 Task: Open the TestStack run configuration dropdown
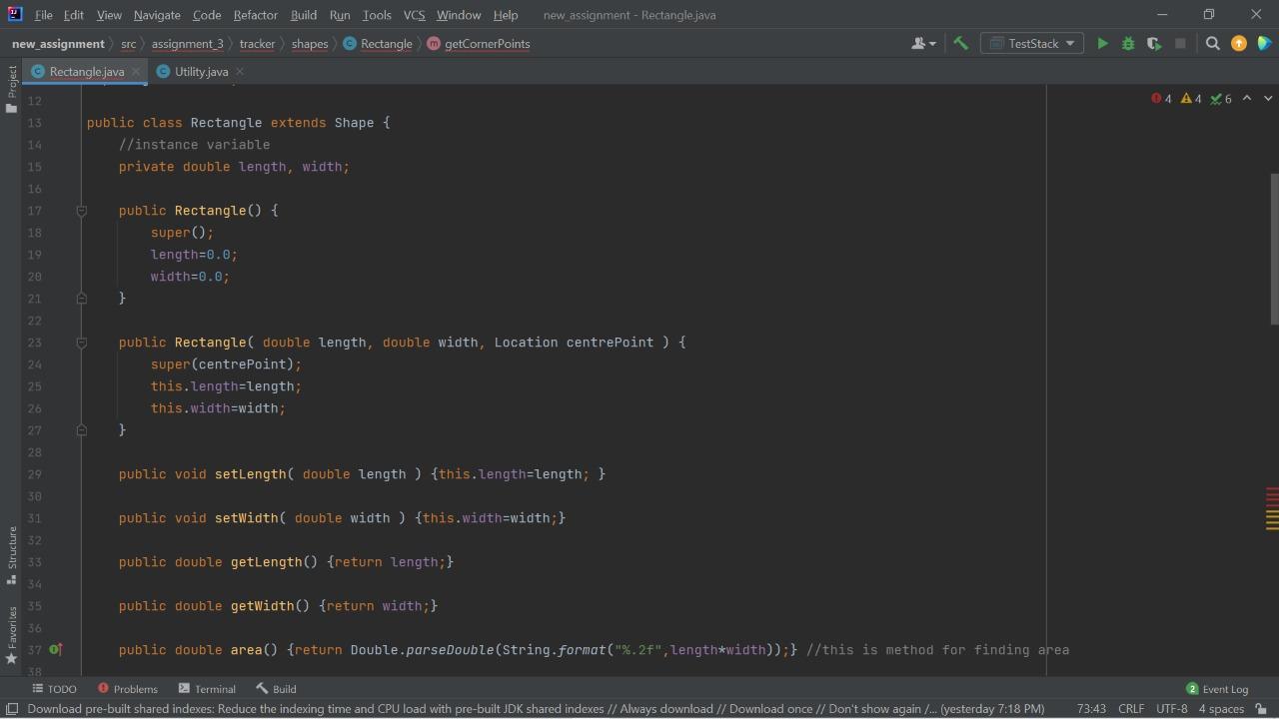pyautogui.click(x=1033, y=44)
